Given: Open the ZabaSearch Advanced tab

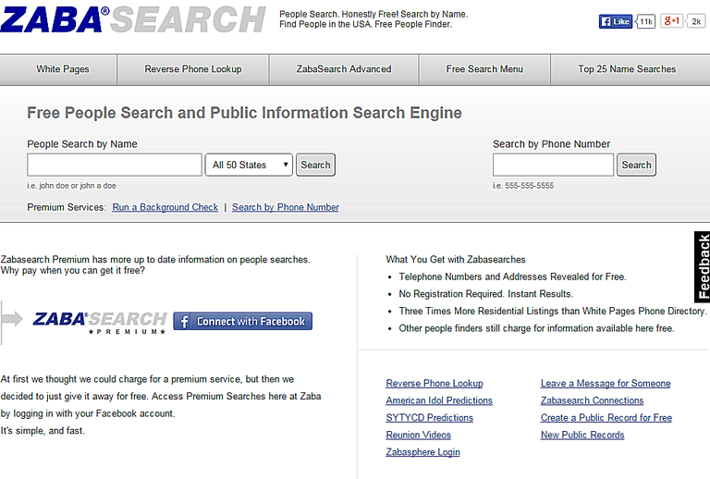Looking at the screenshot, I should click(344, 69).
